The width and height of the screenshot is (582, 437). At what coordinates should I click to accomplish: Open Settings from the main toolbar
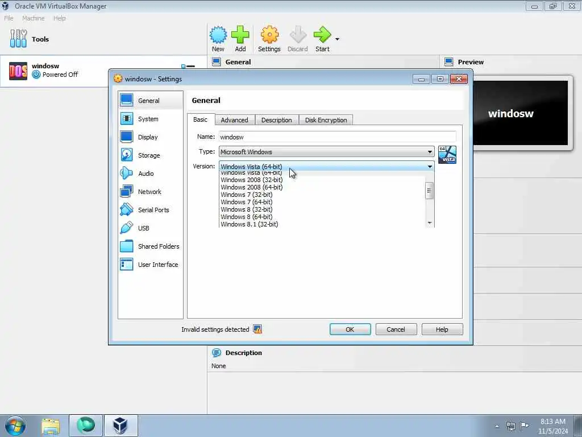pos(269,39)
